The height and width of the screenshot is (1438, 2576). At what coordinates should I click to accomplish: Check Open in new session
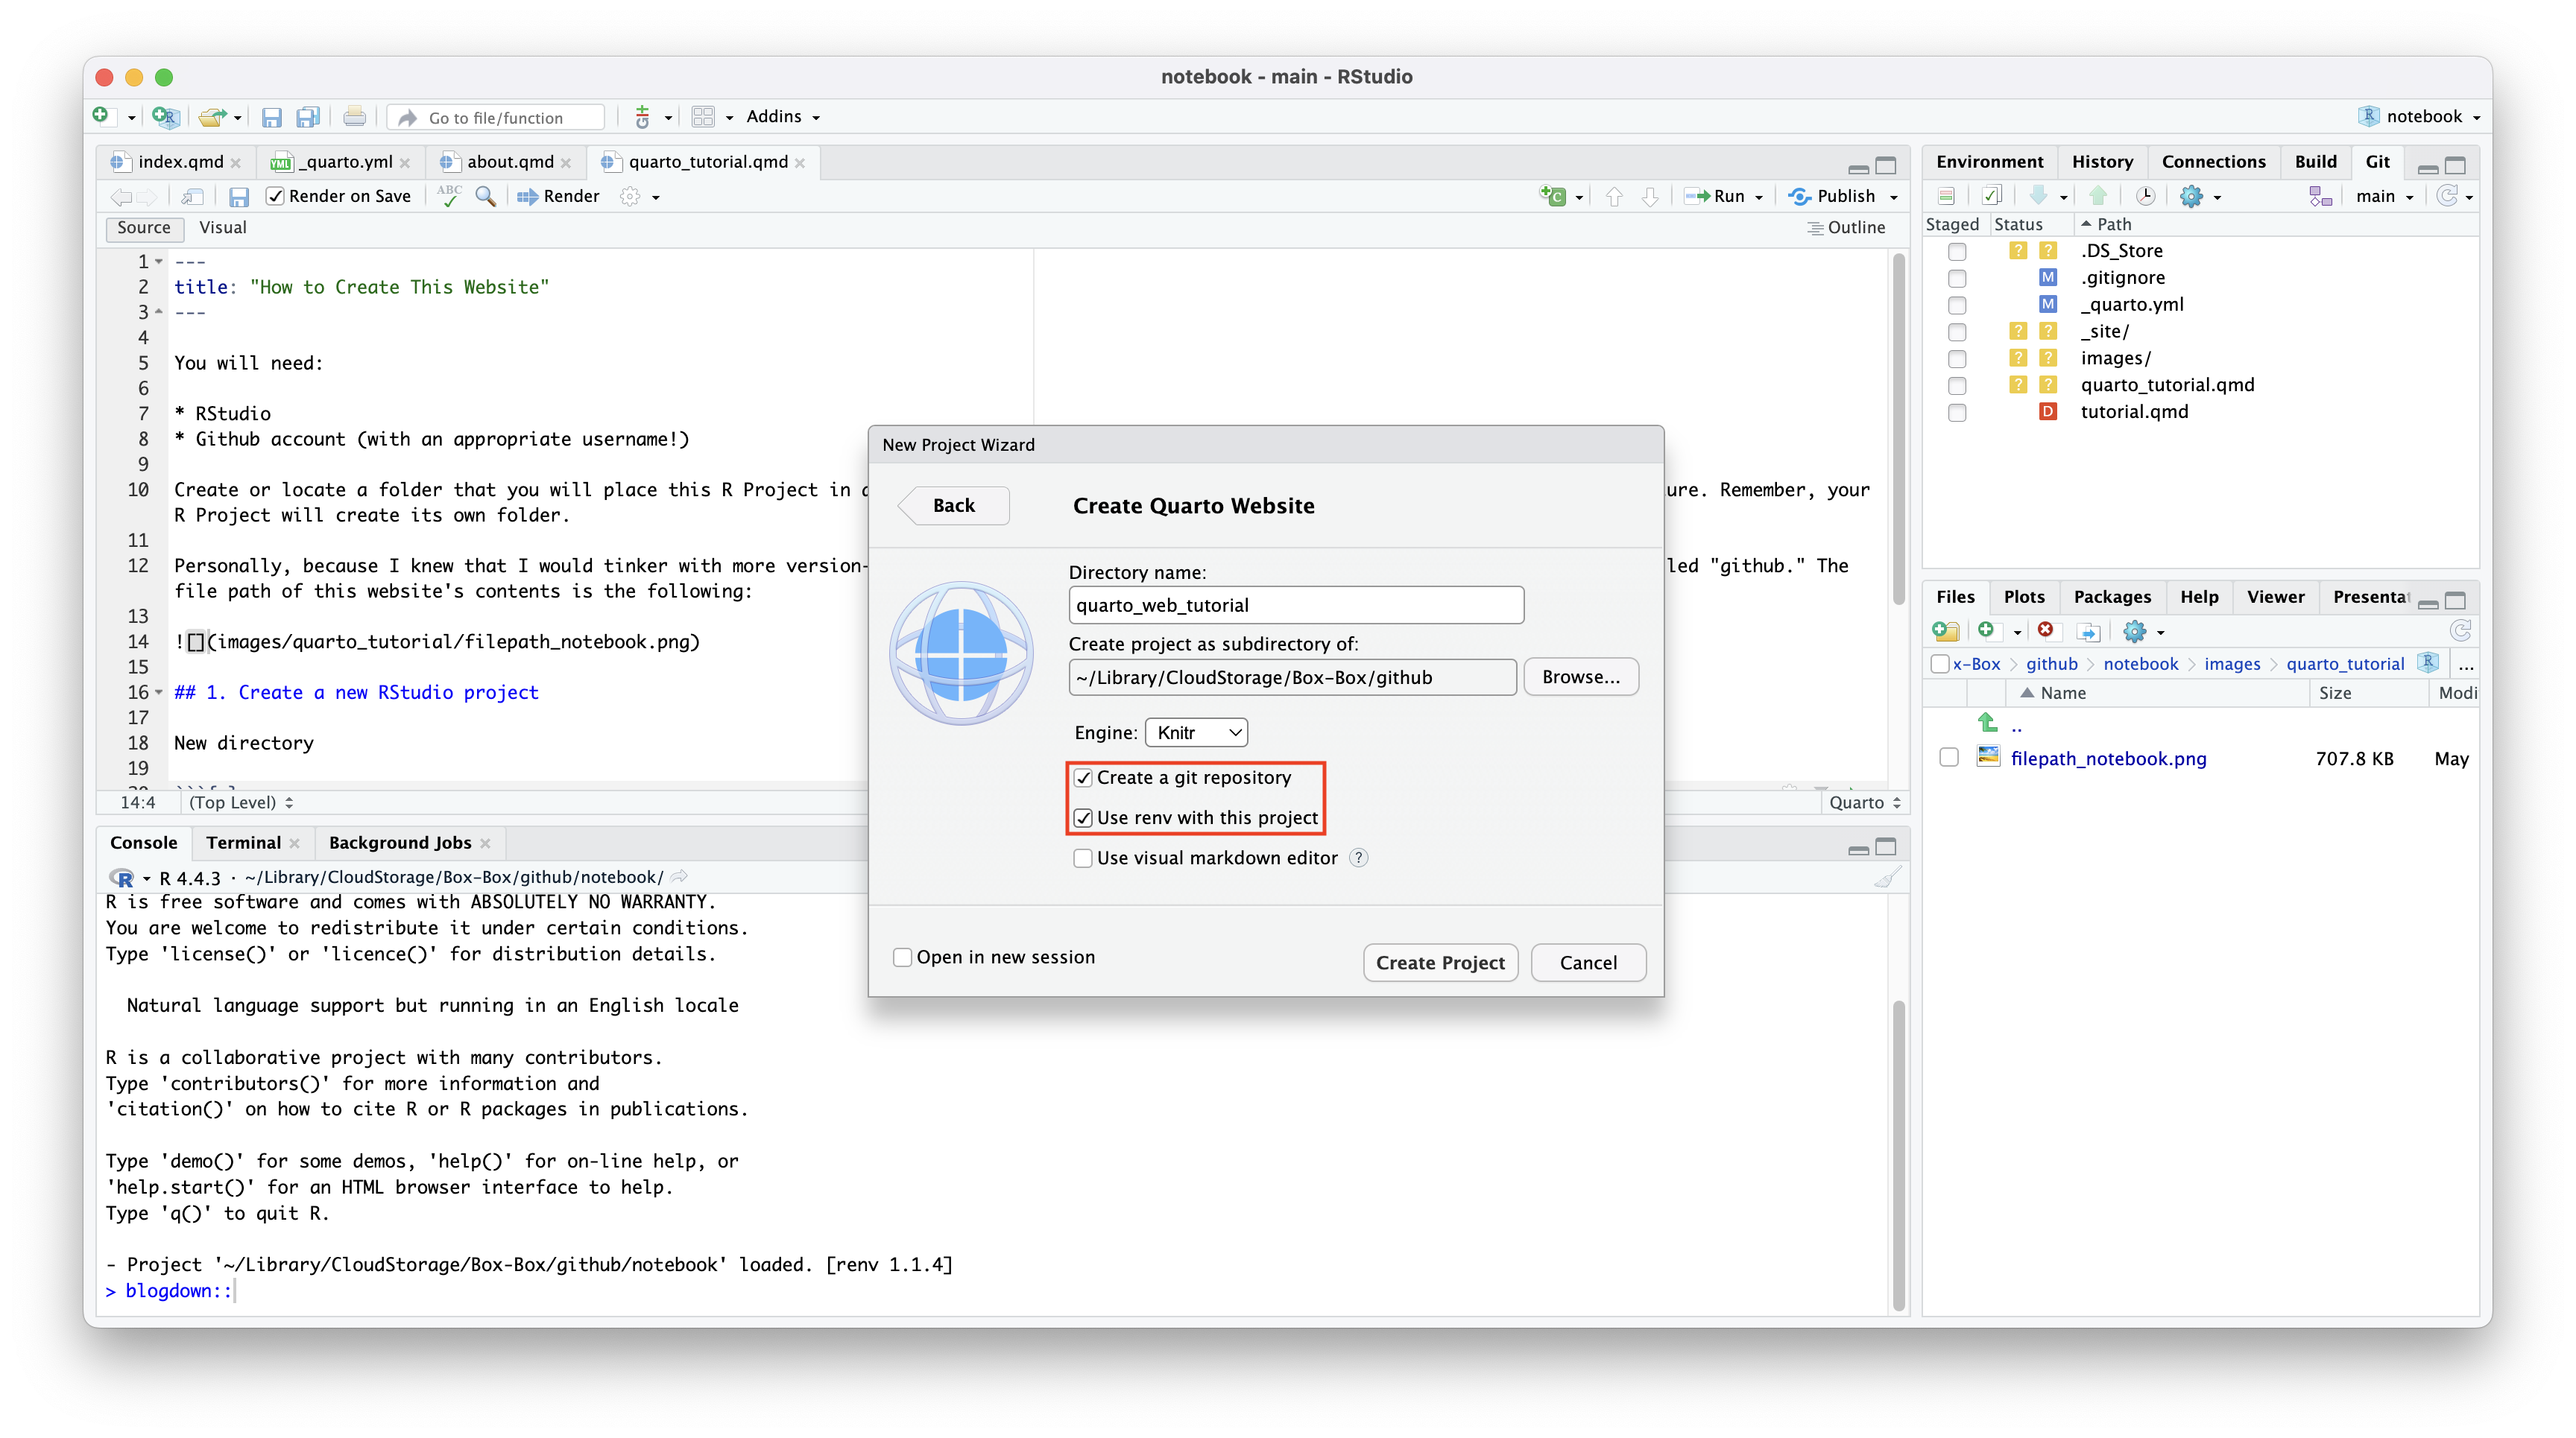[x=902, y=957]
